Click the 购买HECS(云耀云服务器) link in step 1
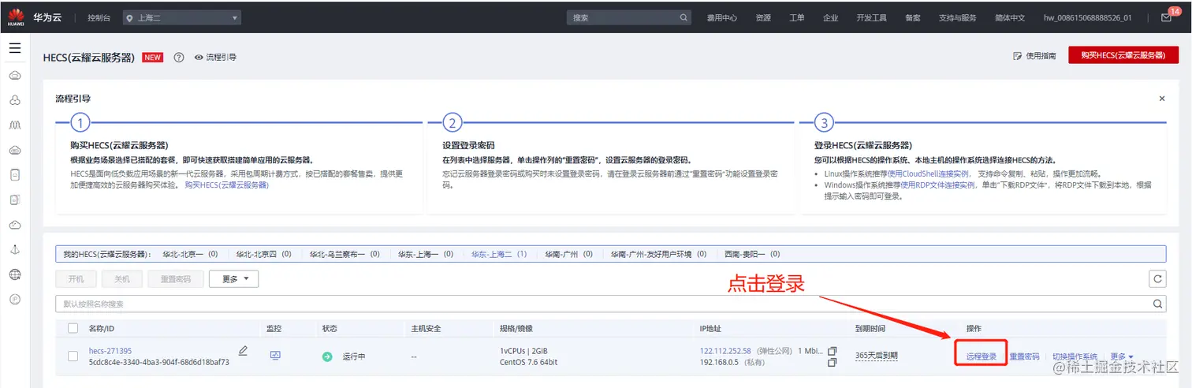 click(227, 185)
